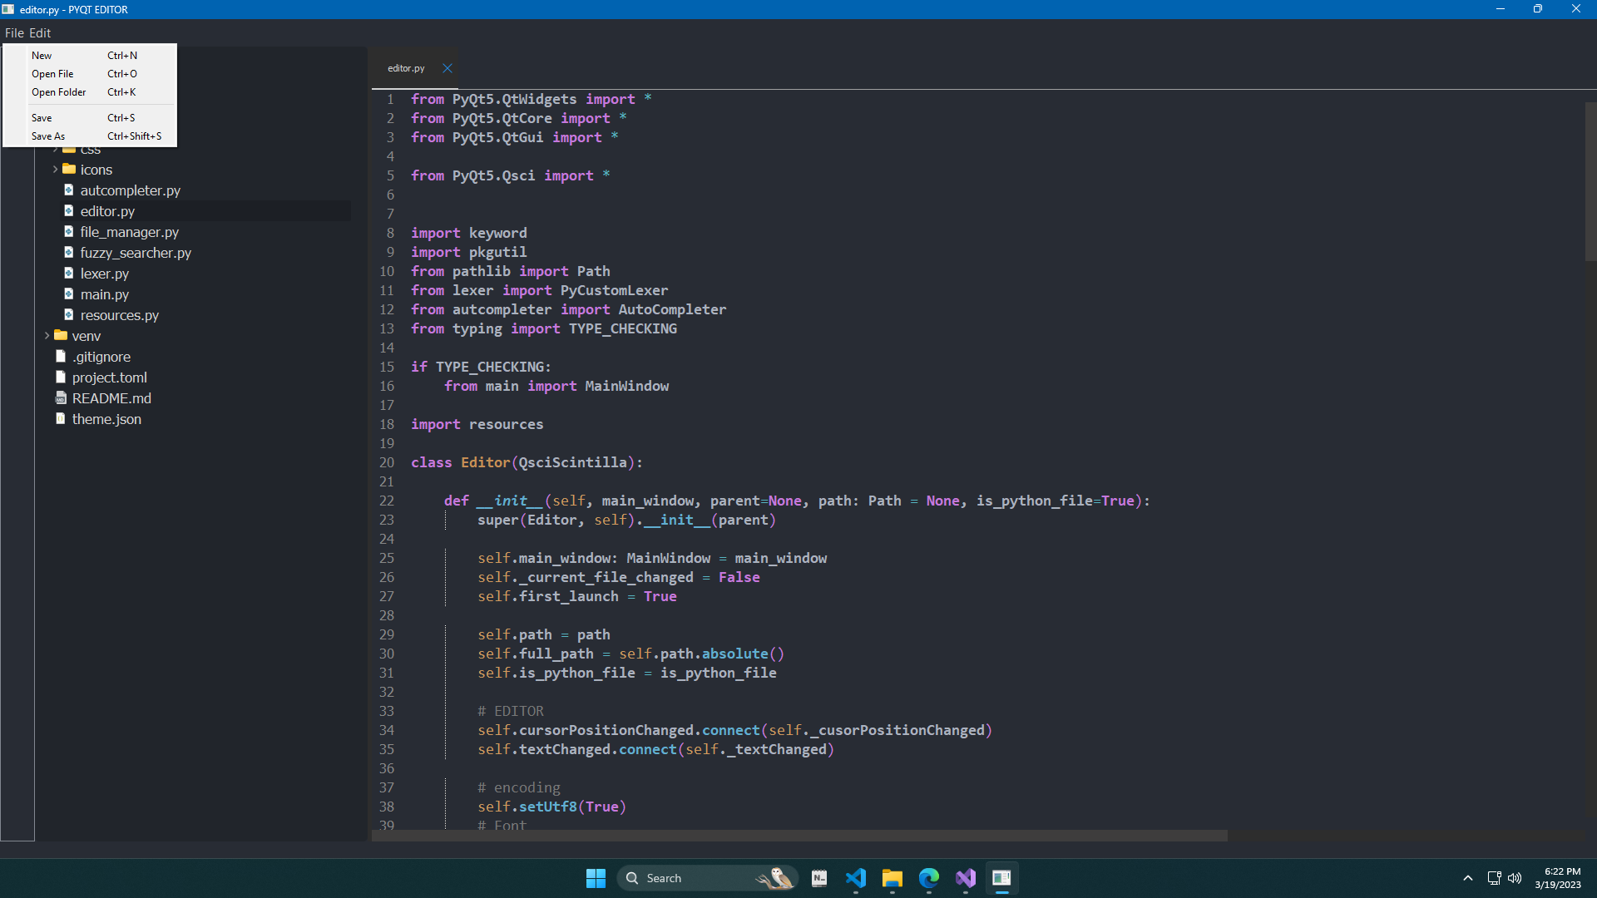Choose Save from File menu
Image resolution: width=1597 pixels, height=898 pixels.
pyautogui.click(x=90, y=118)
